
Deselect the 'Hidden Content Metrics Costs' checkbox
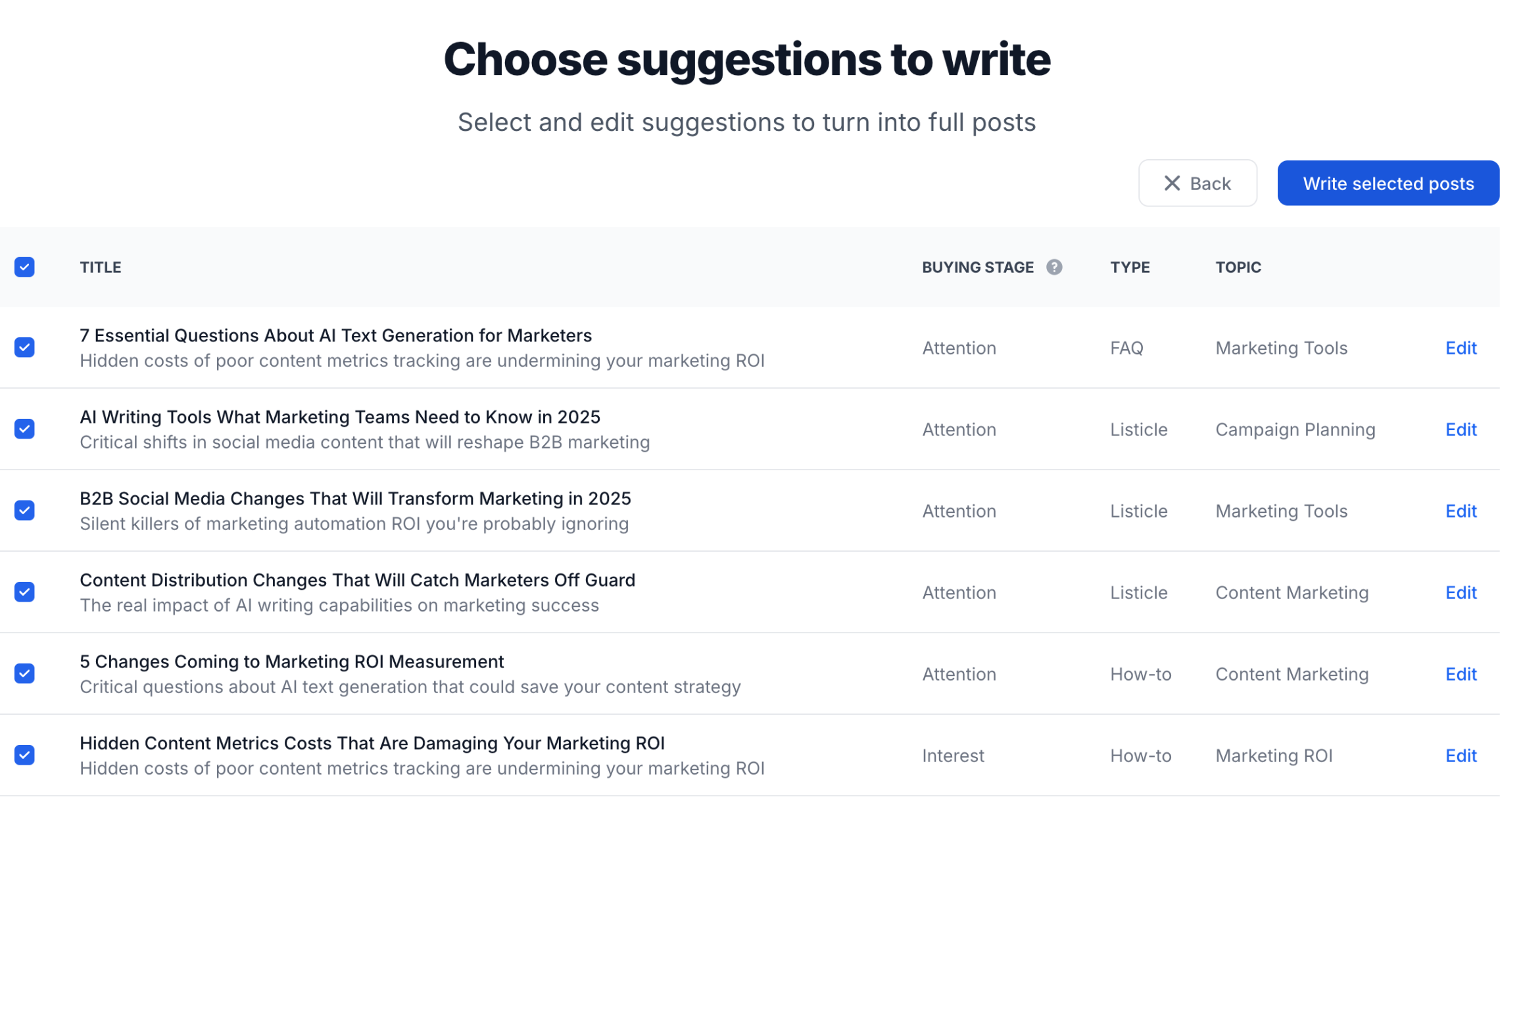coord(24,755)
